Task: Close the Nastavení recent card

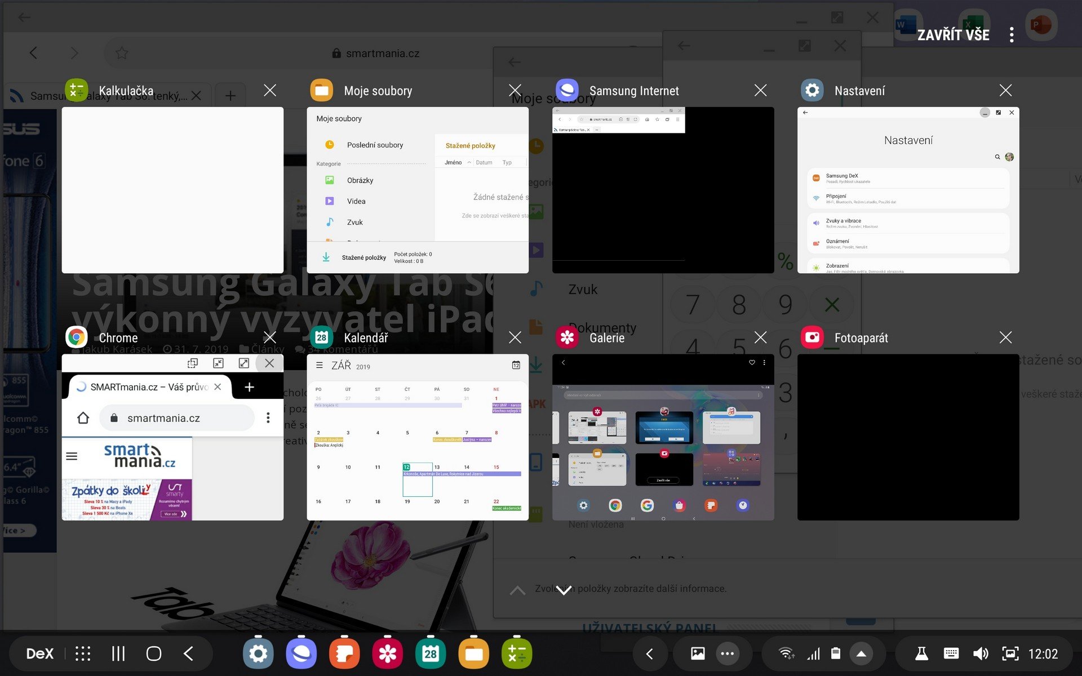Action: tap(1005, 90)
